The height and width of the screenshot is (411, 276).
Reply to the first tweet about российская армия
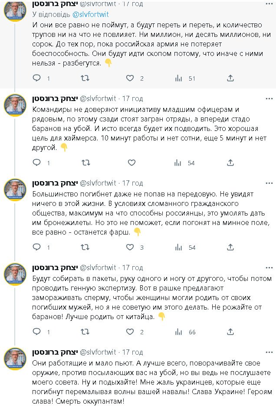pos(37,78)
